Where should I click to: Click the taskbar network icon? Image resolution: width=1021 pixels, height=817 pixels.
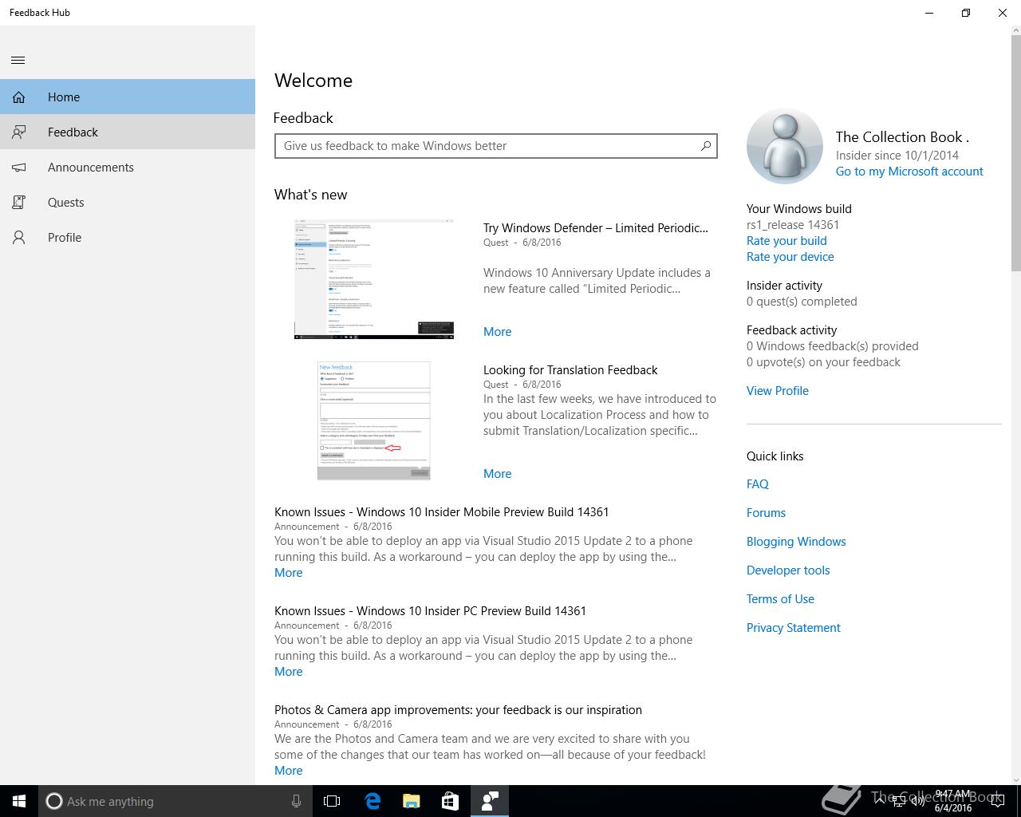click(x=899, y=801)
